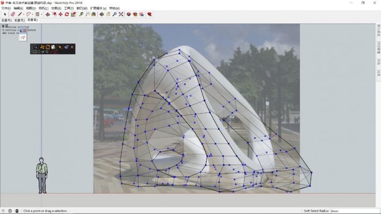
Task: Open the 帮助(H) menu
Action: click(x=114, y=8)
